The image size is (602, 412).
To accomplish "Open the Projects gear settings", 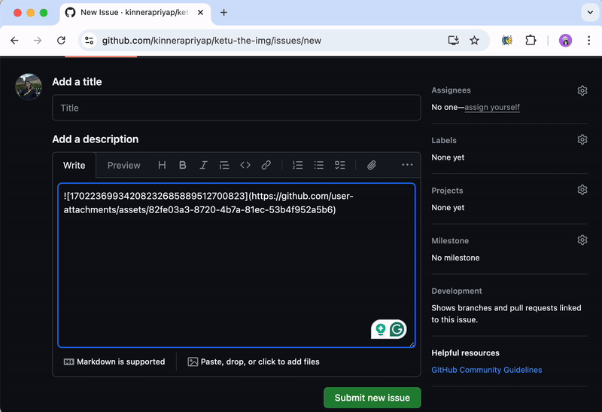I will point(582,190).
